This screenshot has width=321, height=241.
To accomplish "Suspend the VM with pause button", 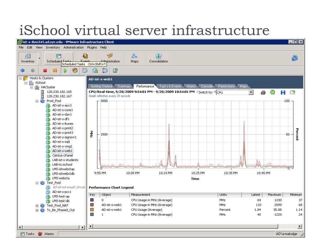I will [55, 71].
